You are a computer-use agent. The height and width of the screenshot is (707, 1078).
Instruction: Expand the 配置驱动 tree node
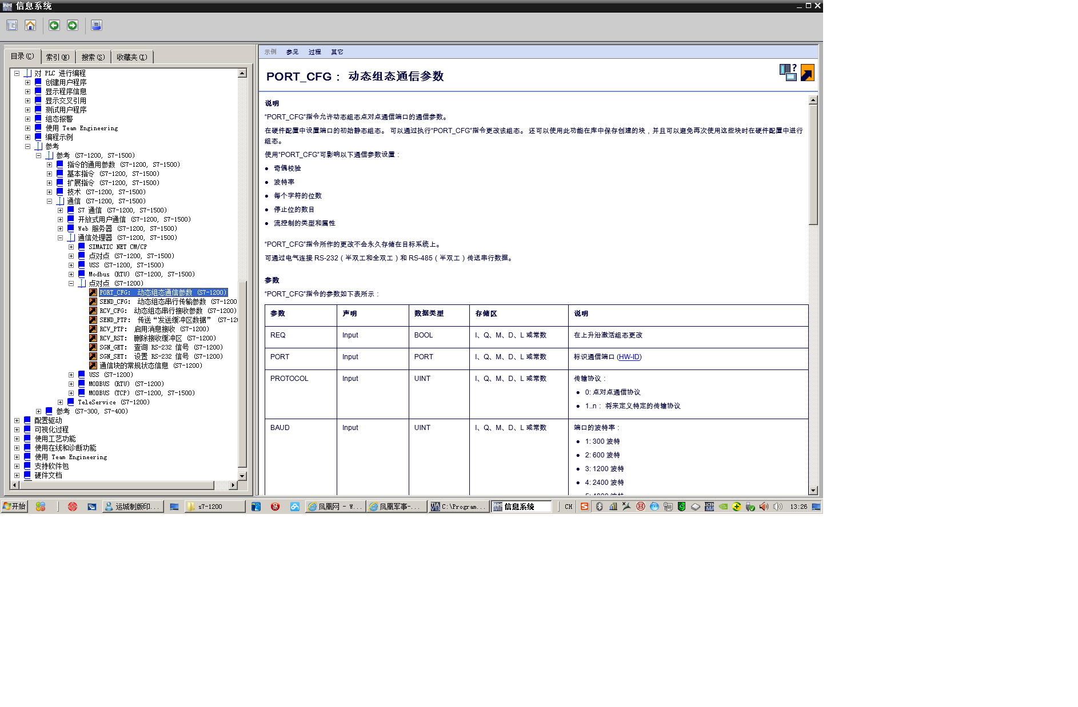[17, 420]
